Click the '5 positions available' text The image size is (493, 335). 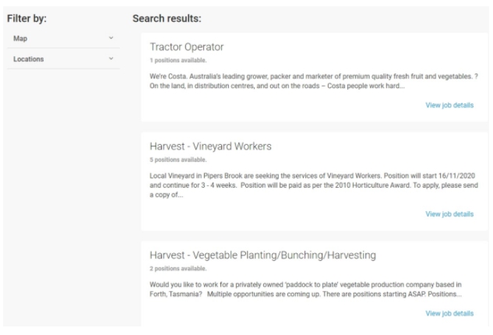[x=178, y=160]
